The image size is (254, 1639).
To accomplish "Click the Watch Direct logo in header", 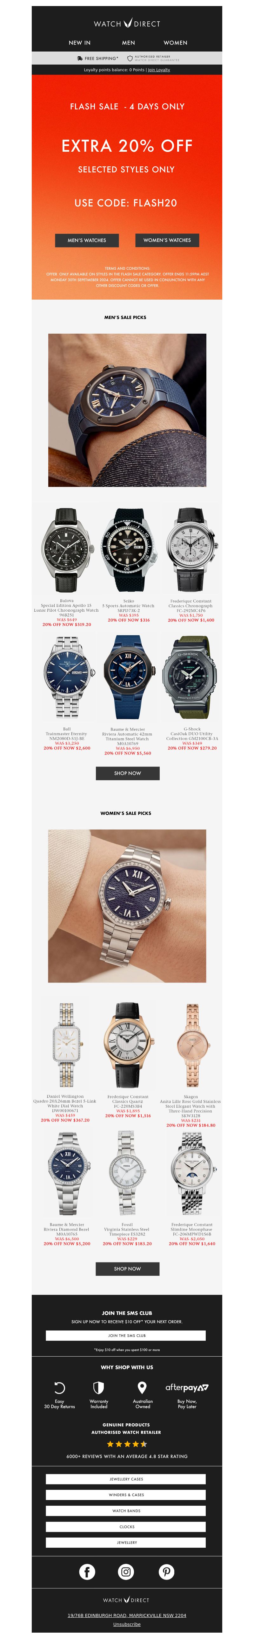I will coord(127,24).
